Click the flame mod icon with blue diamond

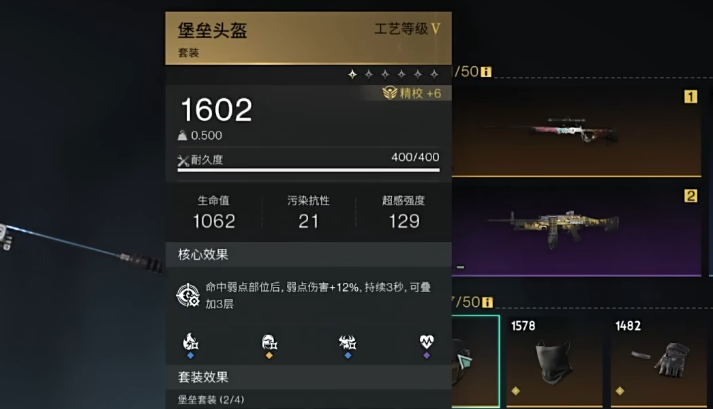pos(191,342)
